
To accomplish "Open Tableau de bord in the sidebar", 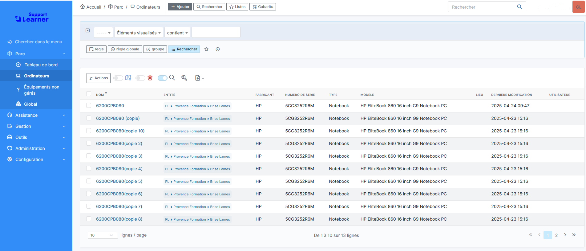I will (x=36, y=65).
